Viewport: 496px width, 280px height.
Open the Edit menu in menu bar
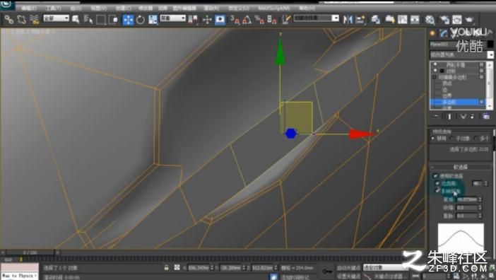click(28, 8)
